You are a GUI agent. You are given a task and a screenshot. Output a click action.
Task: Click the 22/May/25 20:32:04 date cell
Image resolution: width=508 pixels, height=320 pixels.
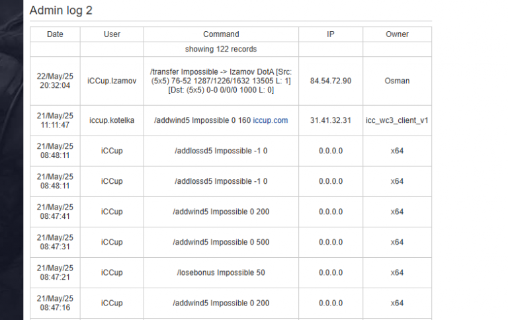55,81
